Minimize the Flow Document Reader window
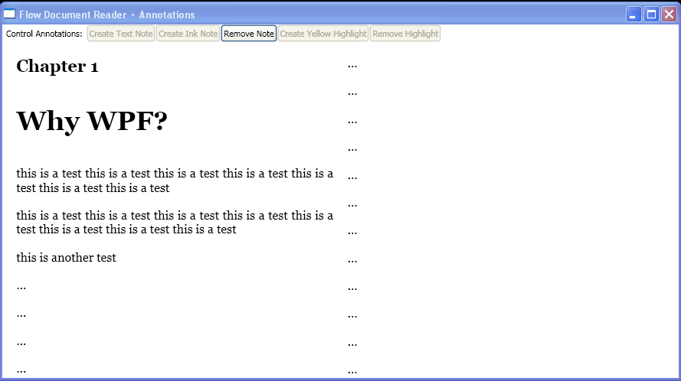 (634, 15)
